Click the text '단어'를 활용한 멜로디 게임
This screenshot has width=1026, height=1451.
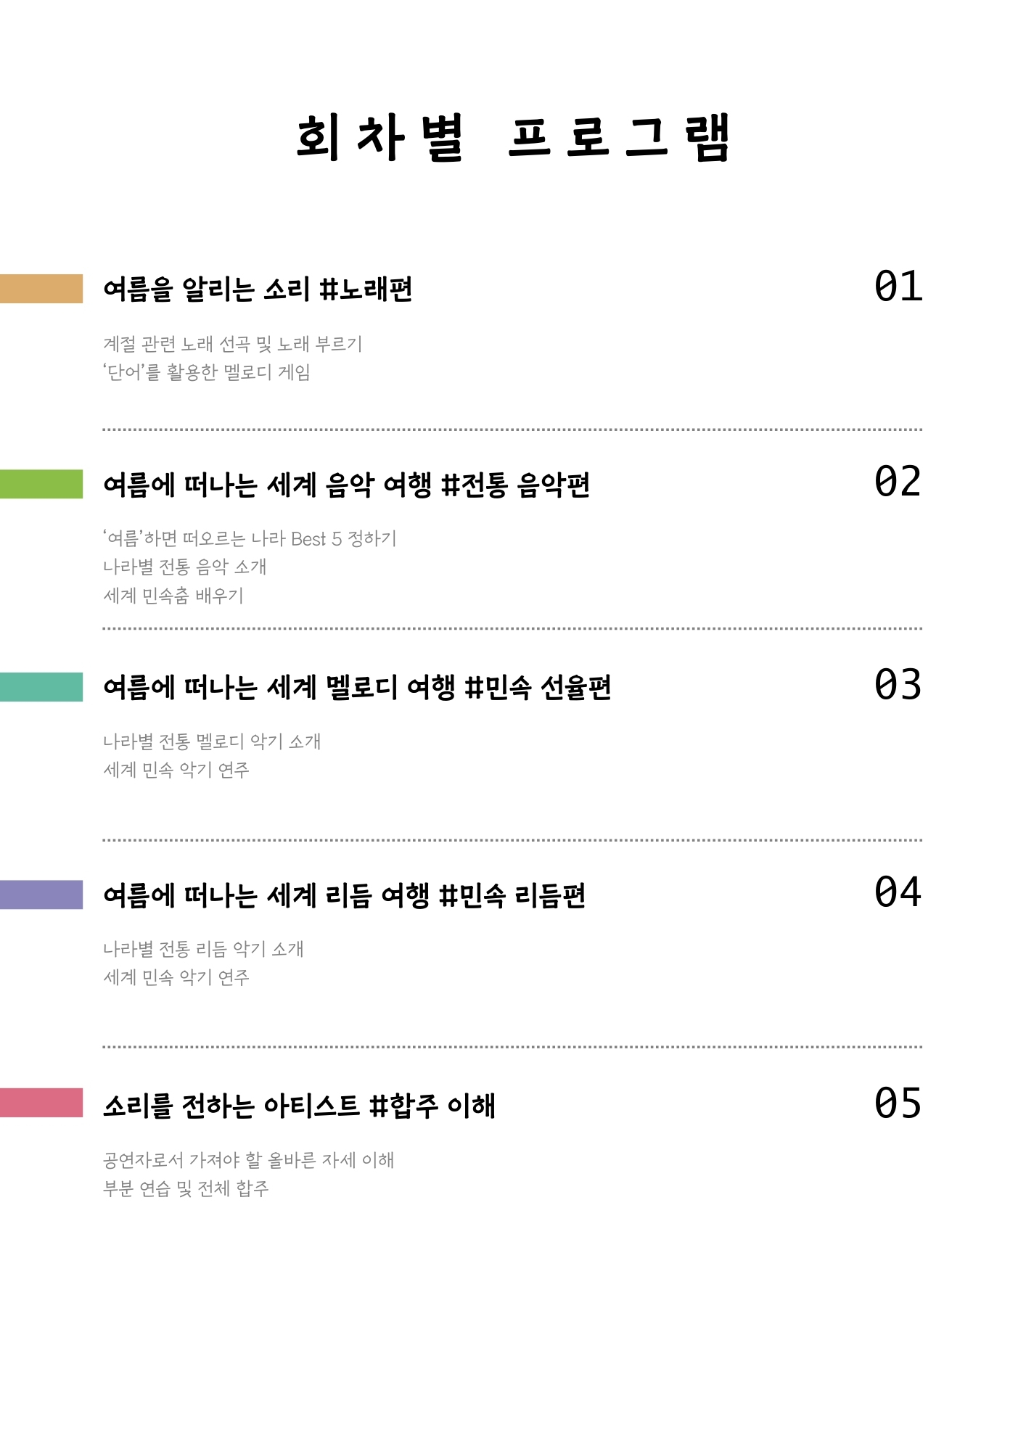coord(207,372)
